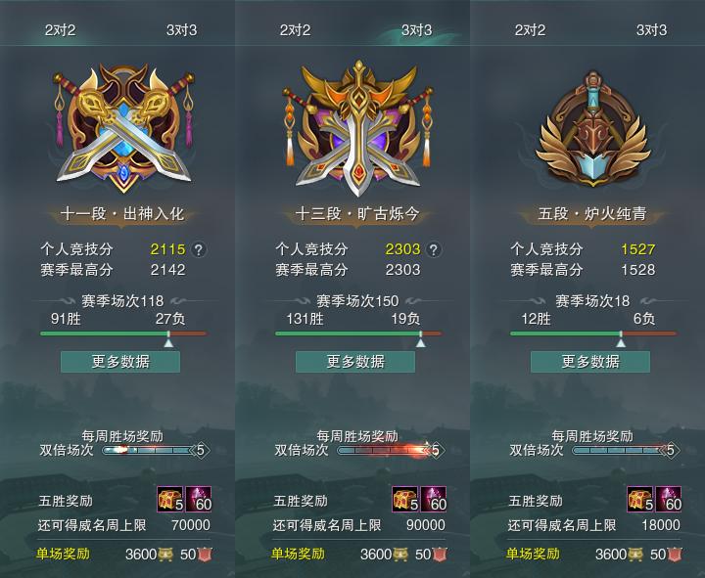The width and height of the screenshot is (705, 578).
Task: Open 更多数据 for the 1527 score panel
Action: (590, 362)
